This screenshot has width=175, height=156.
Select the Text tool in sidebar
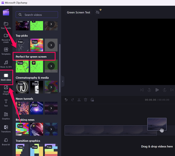coord(6,103)
